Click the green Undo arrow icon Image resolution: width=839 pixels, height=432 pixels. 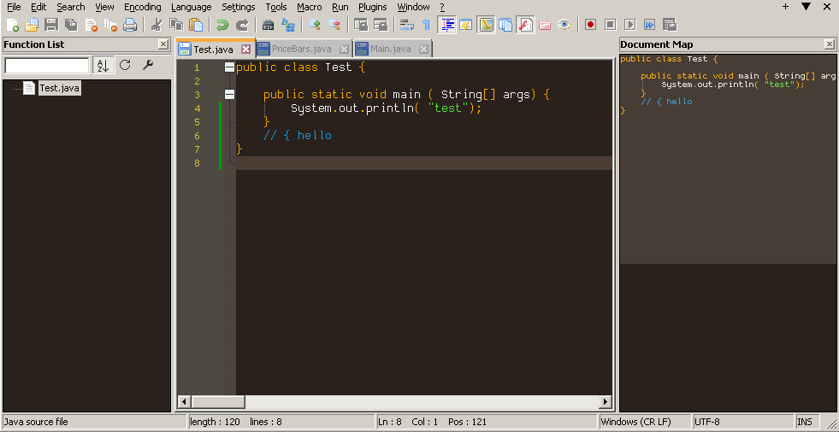[x=222, y=25]
